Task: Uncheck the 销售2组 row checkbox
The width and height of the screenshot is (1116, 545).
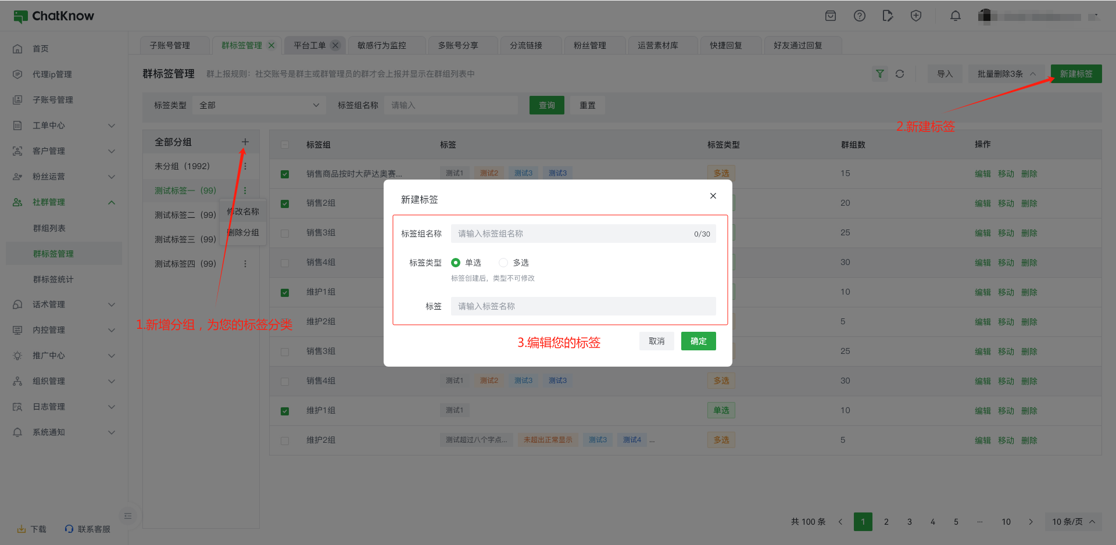Action: [x=285, y=203]
